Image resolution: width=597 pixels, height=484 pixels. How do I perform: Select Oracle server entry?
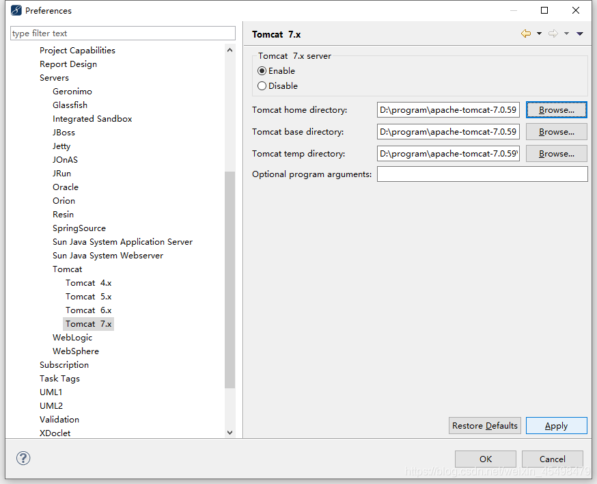(66, 187)
